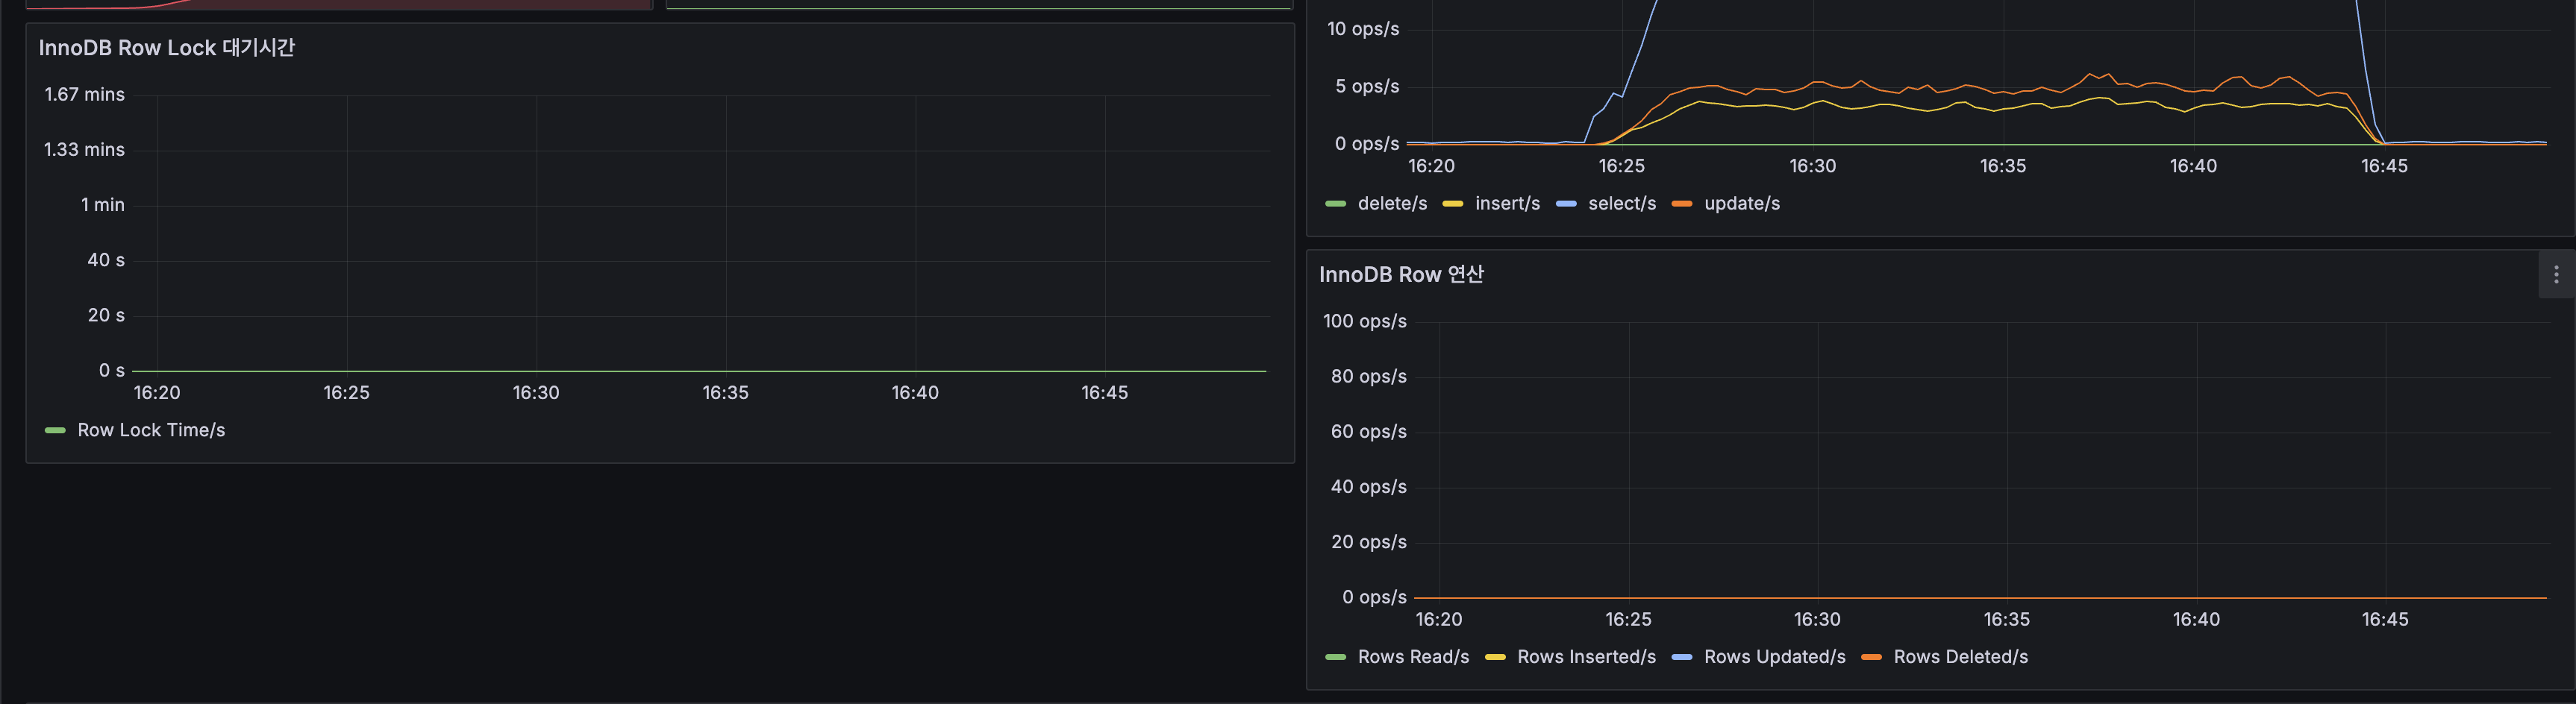The height and width of the screenshot is (704, 2576).
Task: Click the 16:30 axis label on Row Lock chart
Action: (x=537, y=392)
